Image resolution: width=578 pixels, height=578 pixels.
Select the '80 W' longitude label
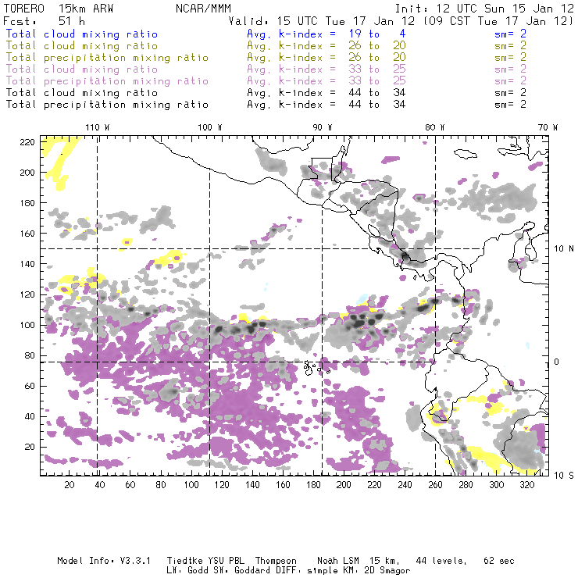click(x=435, y=127)
